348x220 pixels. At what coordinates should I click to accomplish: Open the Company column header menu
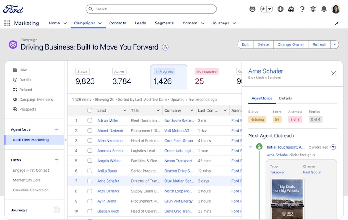click(192, 110)
